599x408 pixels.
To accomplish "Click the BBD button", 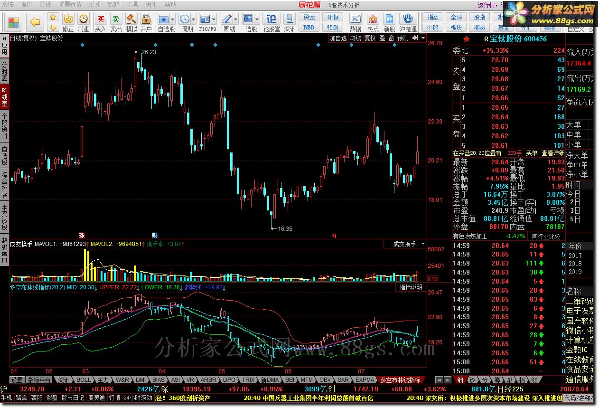I will pos(309,28).
